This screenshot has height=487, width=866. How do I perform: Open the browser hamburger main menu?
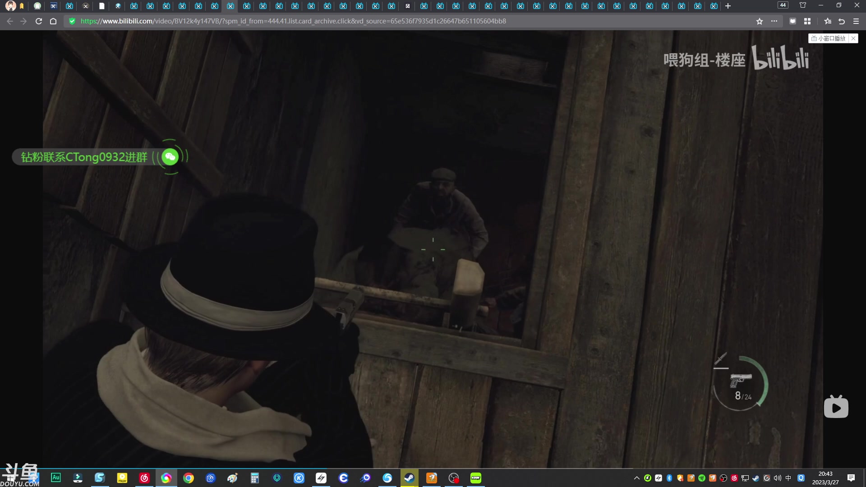point(856,21)
